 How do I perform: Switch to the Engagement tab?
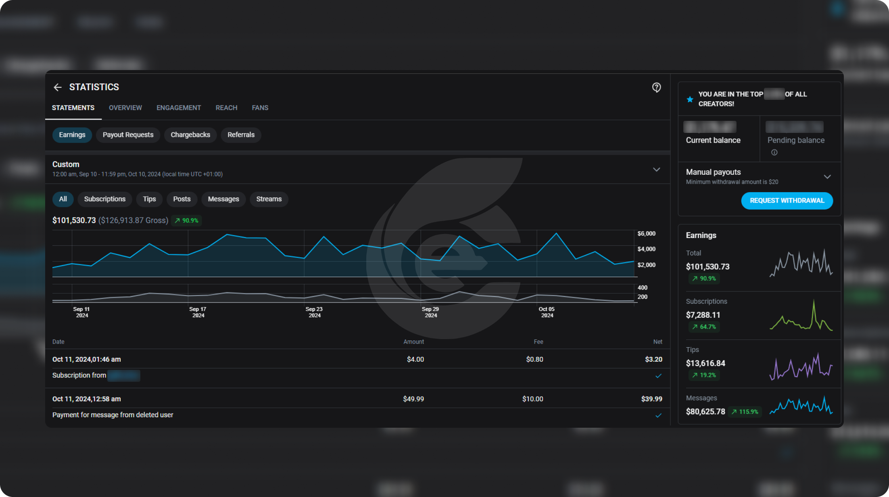coord(178,108)
